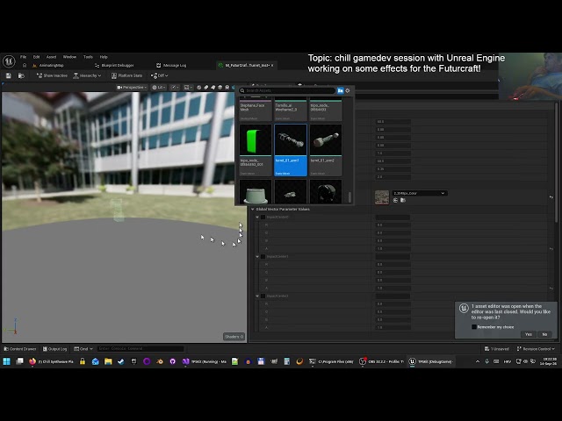Click the cube preview mesh icon in viewport toolbar
Screen dimensions: 562x421
[220, 88]
